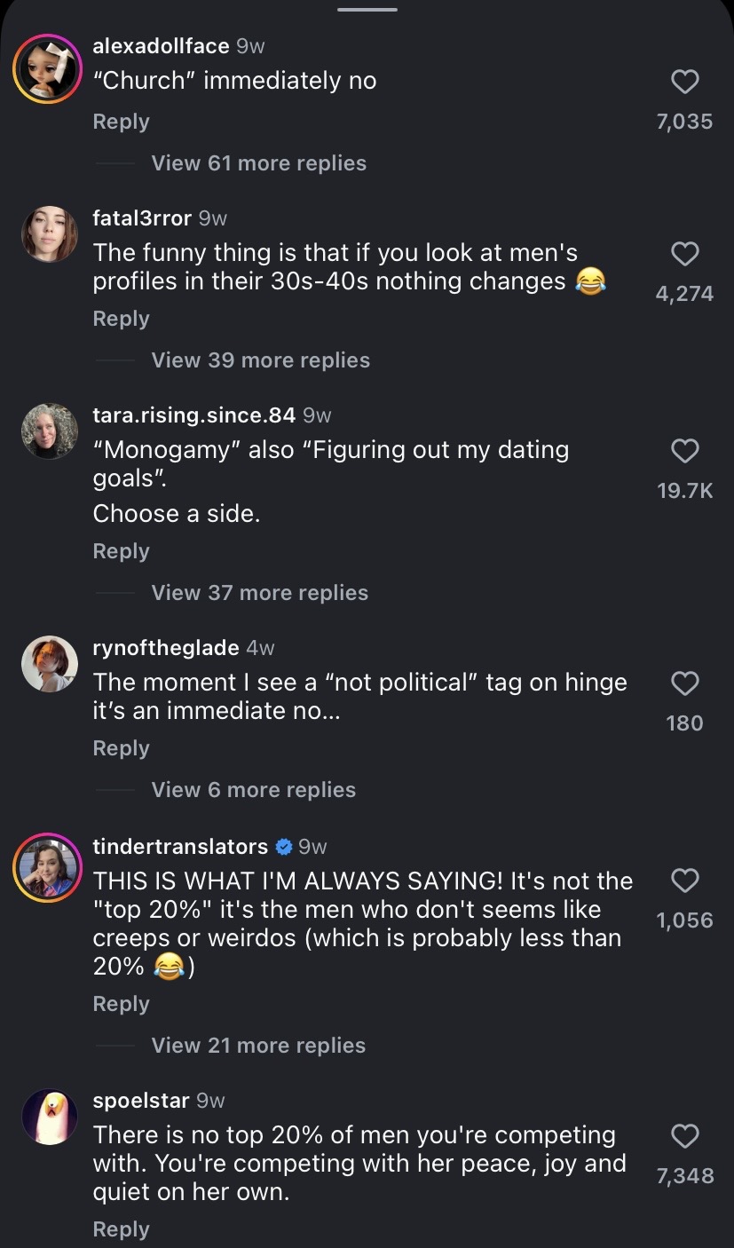The height and width of the screenshot is (1248, 734).
Task: Tap heart on tara.rising.since.84's comment
Action: [684, 452]
